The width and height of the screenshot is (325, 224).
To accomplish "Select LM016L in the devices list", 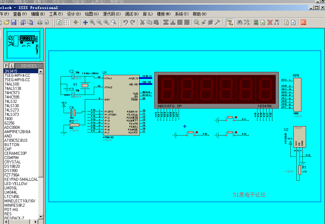I will click(21, 188).
